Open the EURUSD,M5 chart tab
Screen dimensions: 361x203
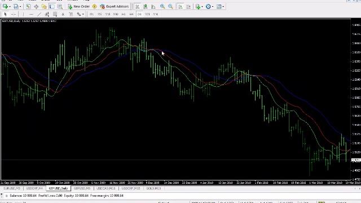11,188
